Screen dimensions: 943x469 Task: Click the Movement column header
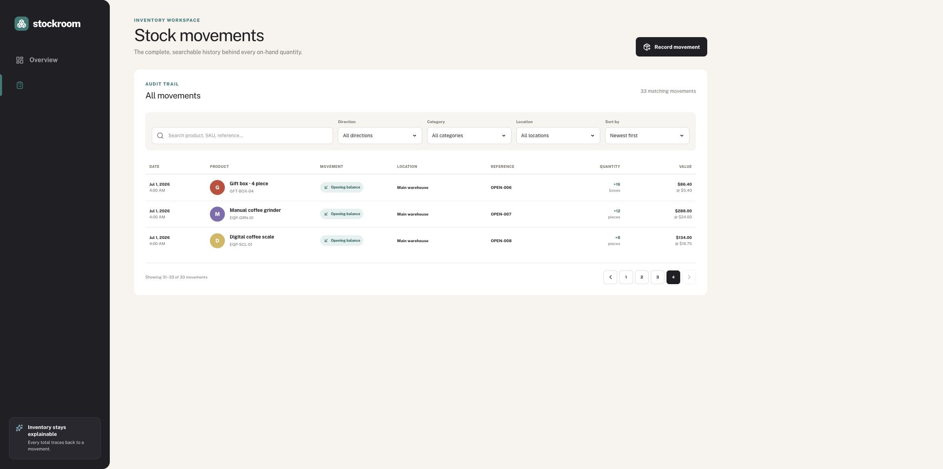point(331,167)
